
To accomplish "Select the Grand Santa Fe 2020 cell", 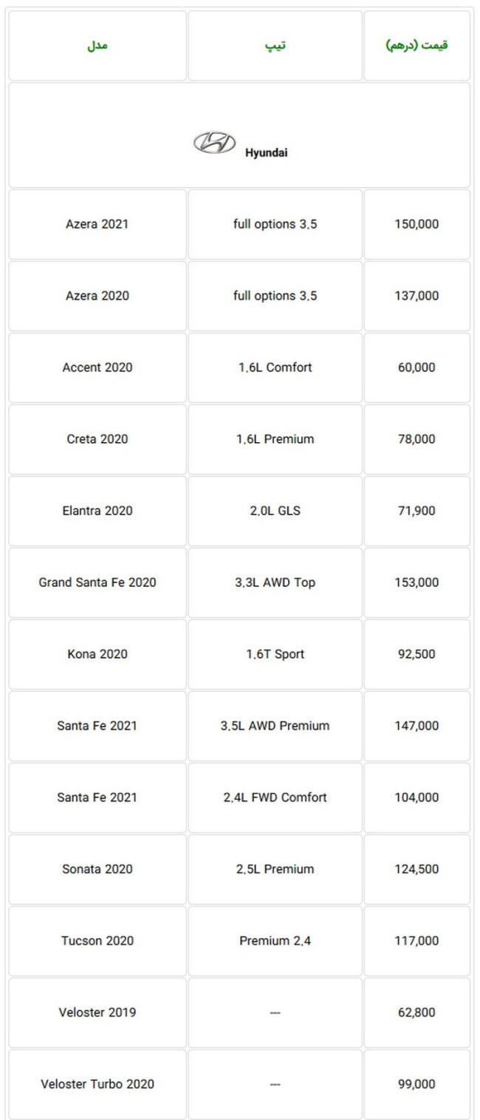I will click(x=97, y=583).
